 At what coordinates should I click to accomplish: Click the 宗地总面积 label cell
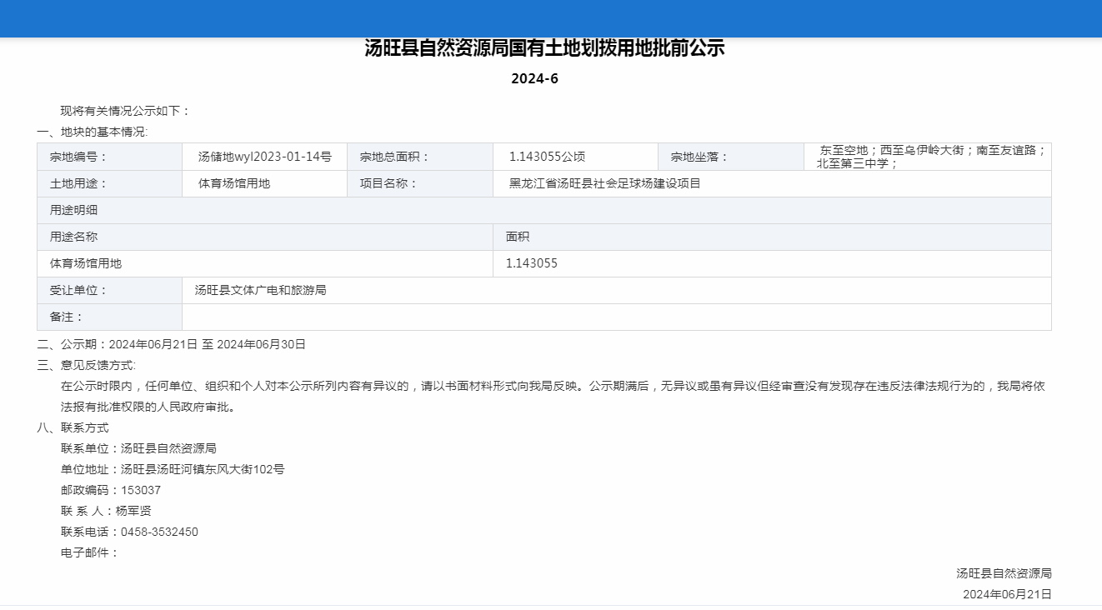(x=420, y=157)
